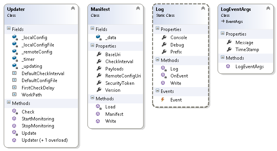Select the Log class header title

coord(160,9)
